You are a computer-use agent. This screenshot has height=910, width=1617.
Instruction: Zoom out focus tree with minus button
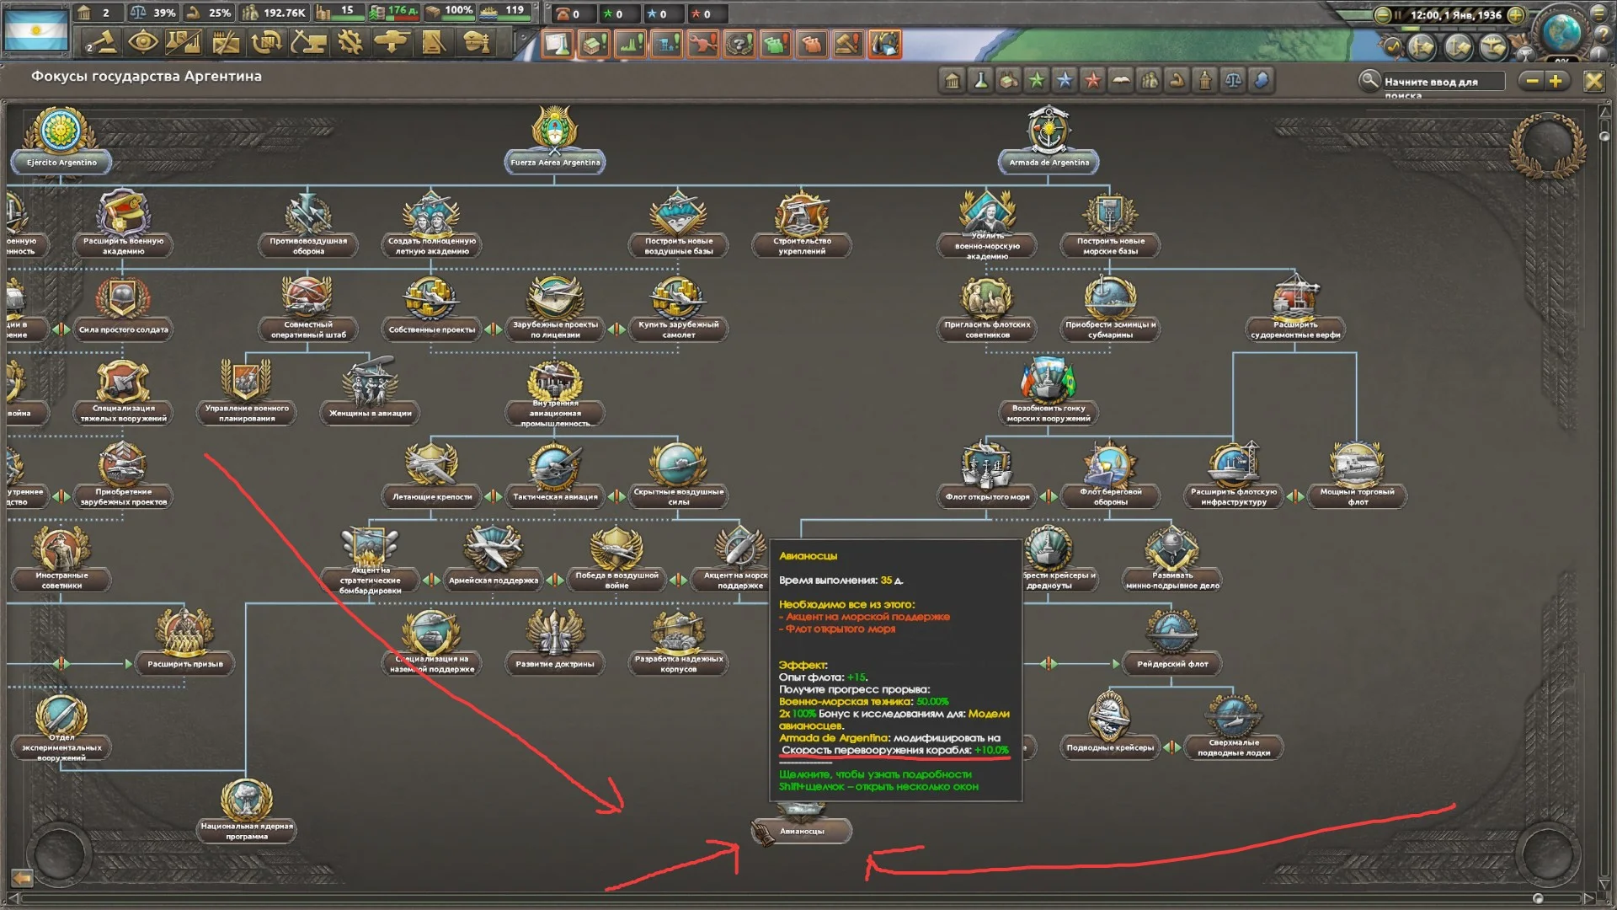[x=1533, y=81]
